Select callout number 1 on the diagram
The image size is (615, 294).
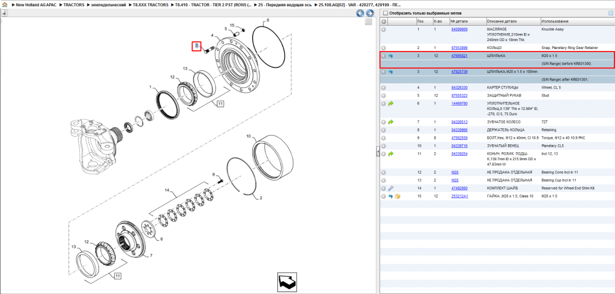pos(150,86)
